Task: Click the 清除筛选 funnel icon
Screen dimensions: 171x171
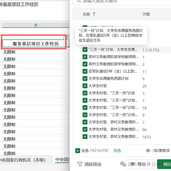Action: (80, 164)
